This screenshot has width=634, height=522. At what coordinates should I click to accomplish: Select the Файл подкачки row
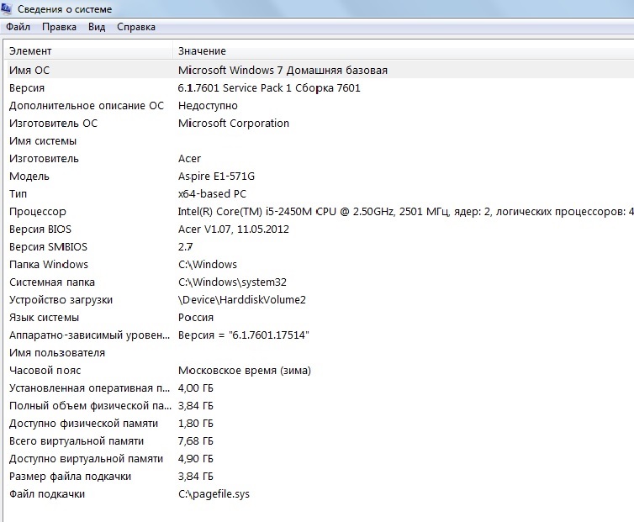tap(47, 494)
